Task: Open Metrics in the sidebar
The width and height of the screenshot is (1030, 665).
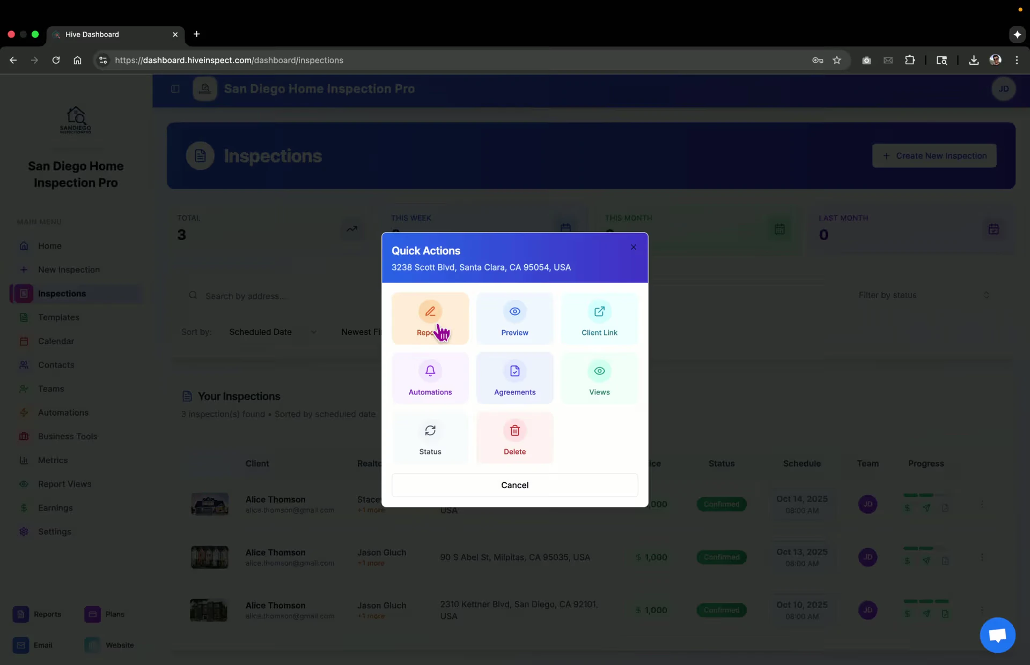Action: coord(76,460)
